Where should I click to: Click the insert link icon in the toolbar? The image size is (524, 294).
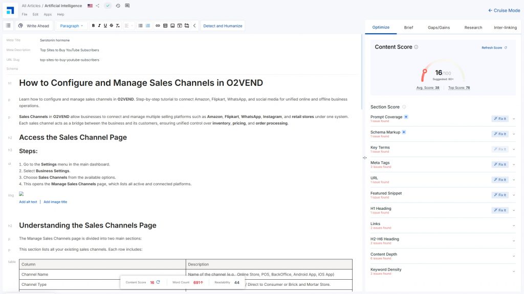tap(158, 26)
